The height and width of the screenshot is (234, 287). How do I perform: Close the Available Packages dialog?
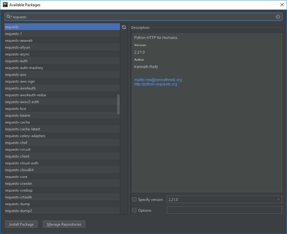tap(282, 5)
